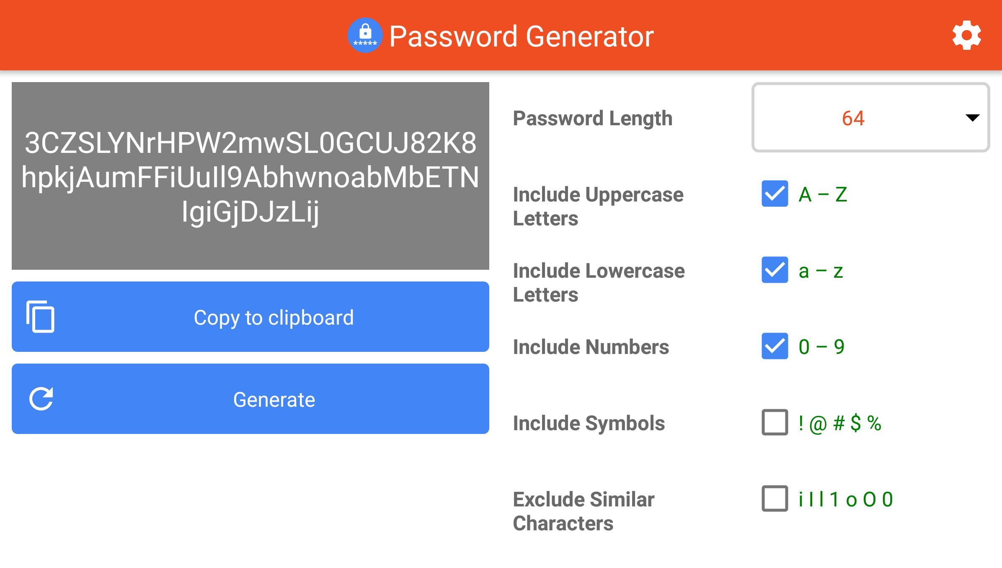Click the uppercase letters checkbox A-Z
This screenshot has width=1002, height=568.
pyautogui.click(x=773, y=194)
